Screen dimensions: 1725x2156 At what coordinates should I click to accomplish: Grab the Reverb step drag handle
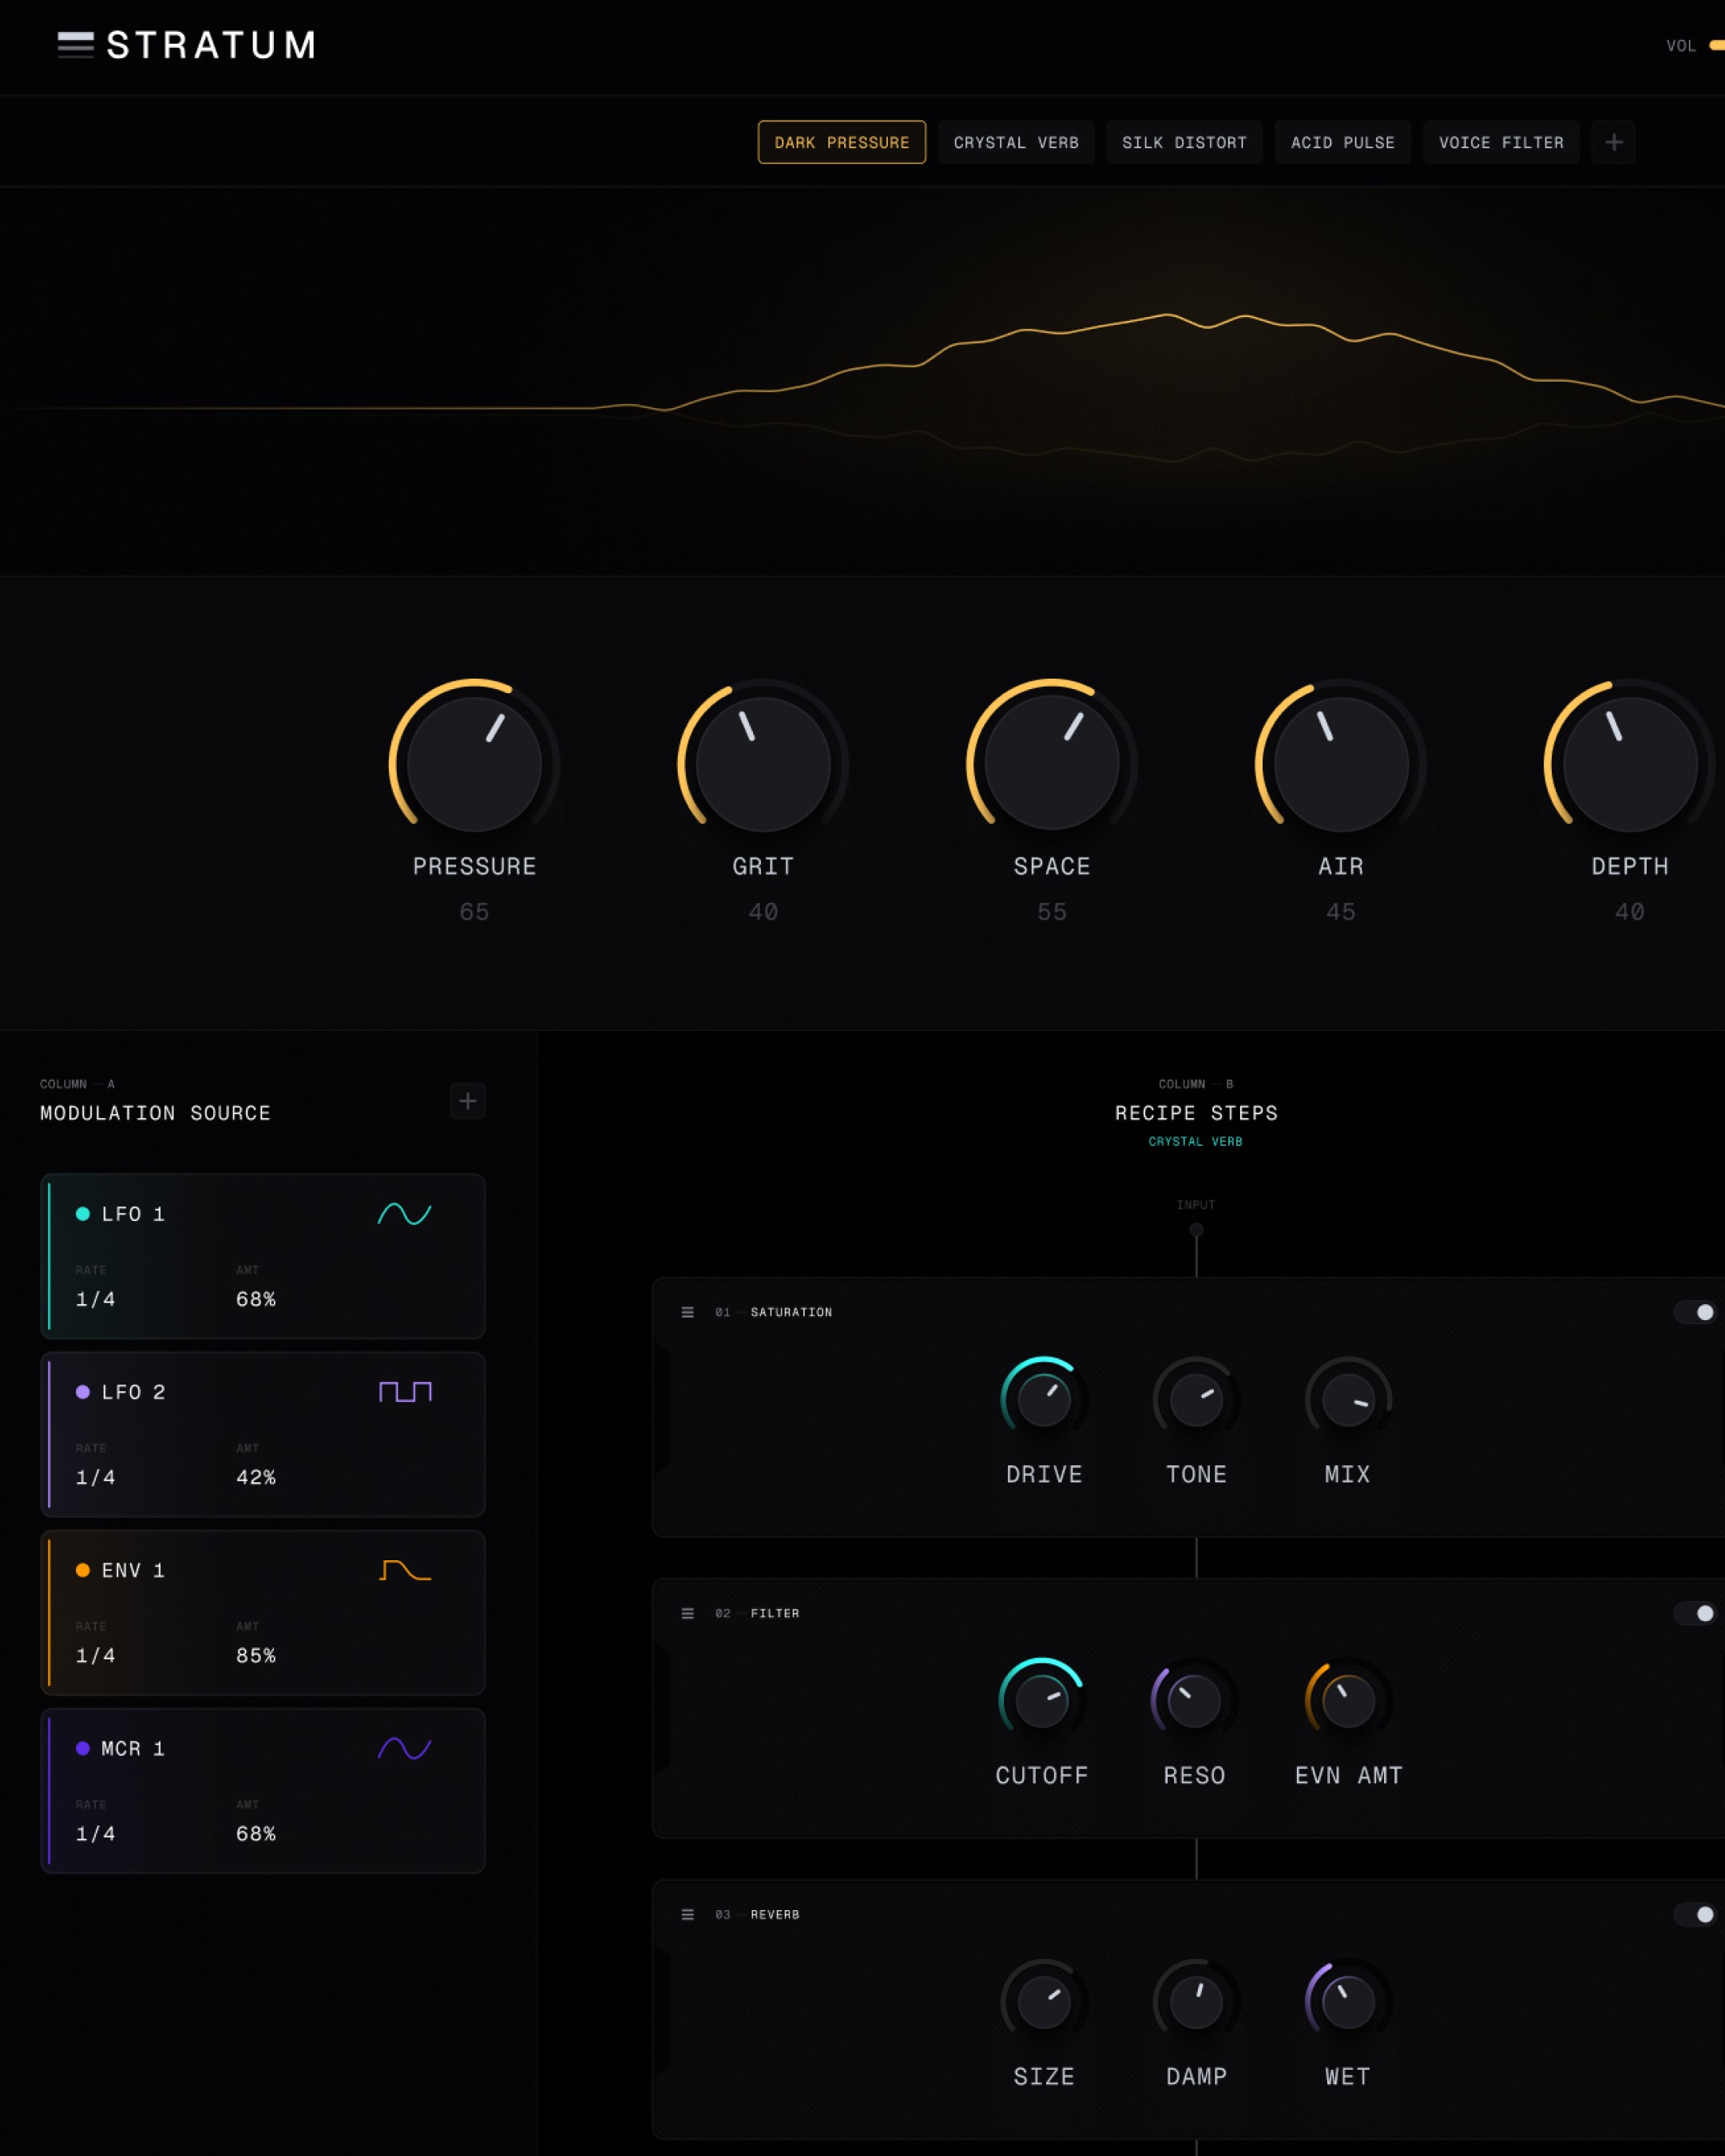point(687,1914)
